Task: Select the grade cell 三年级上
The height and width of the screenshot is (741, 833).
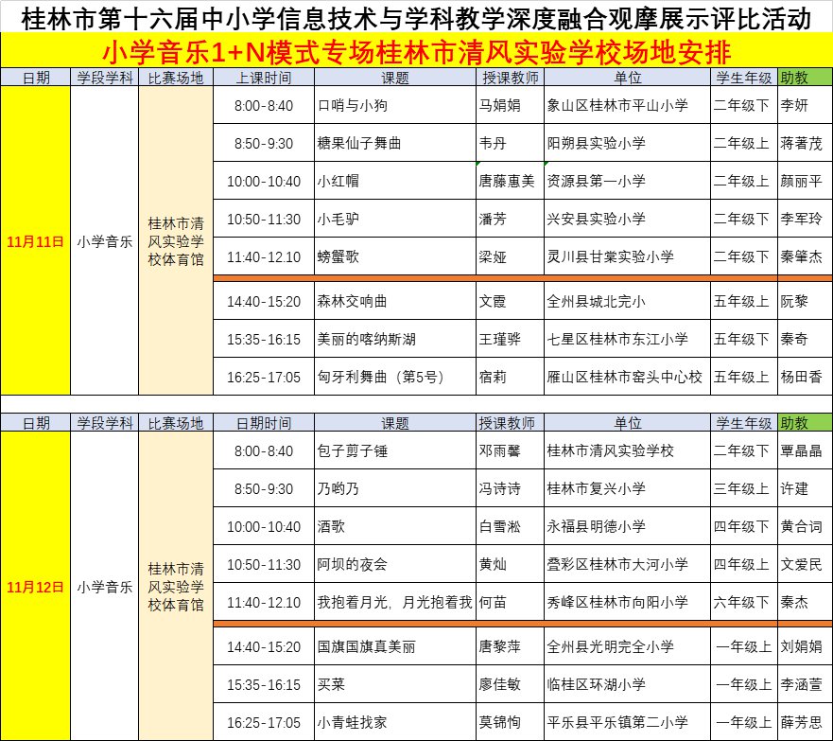Action: (x=741, y=489)
